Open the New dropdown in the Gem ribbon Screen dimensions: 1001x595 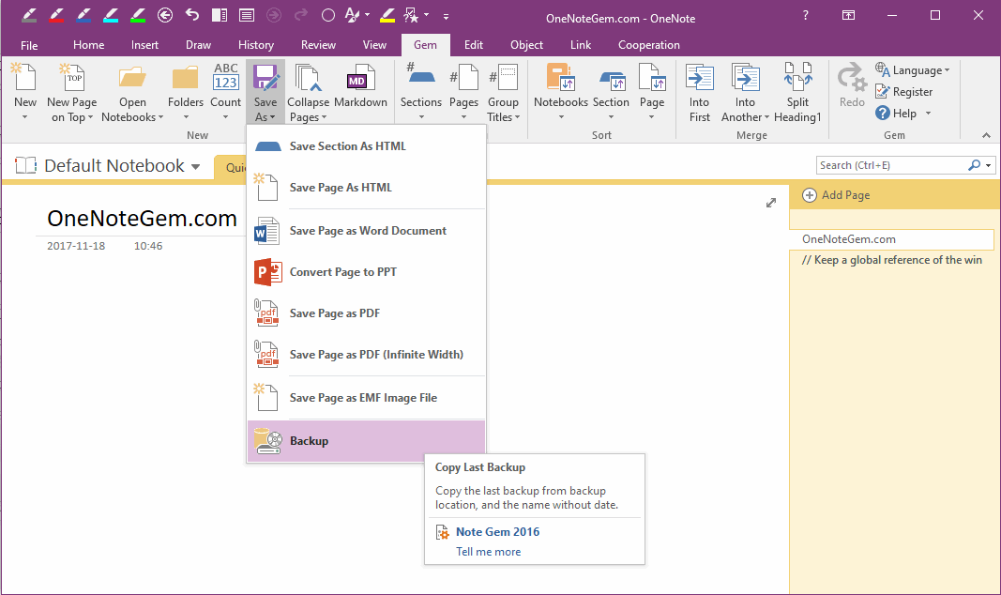tap(25, 91)
